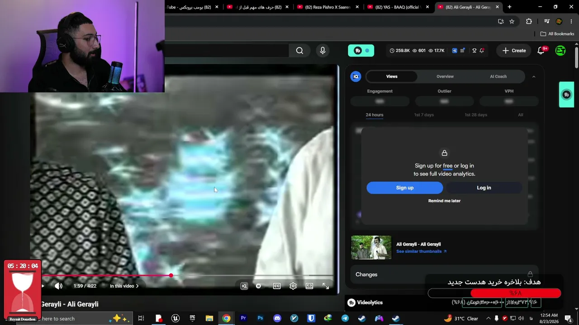Switch to the Views tab
579x325 pixels.
coord(392,76)
